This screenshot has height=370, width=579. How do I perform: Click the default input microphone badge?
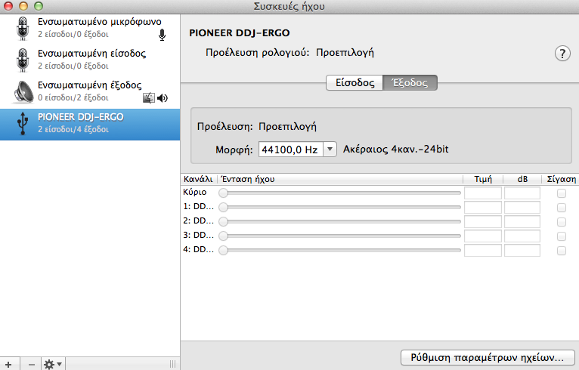coord(162,35)
